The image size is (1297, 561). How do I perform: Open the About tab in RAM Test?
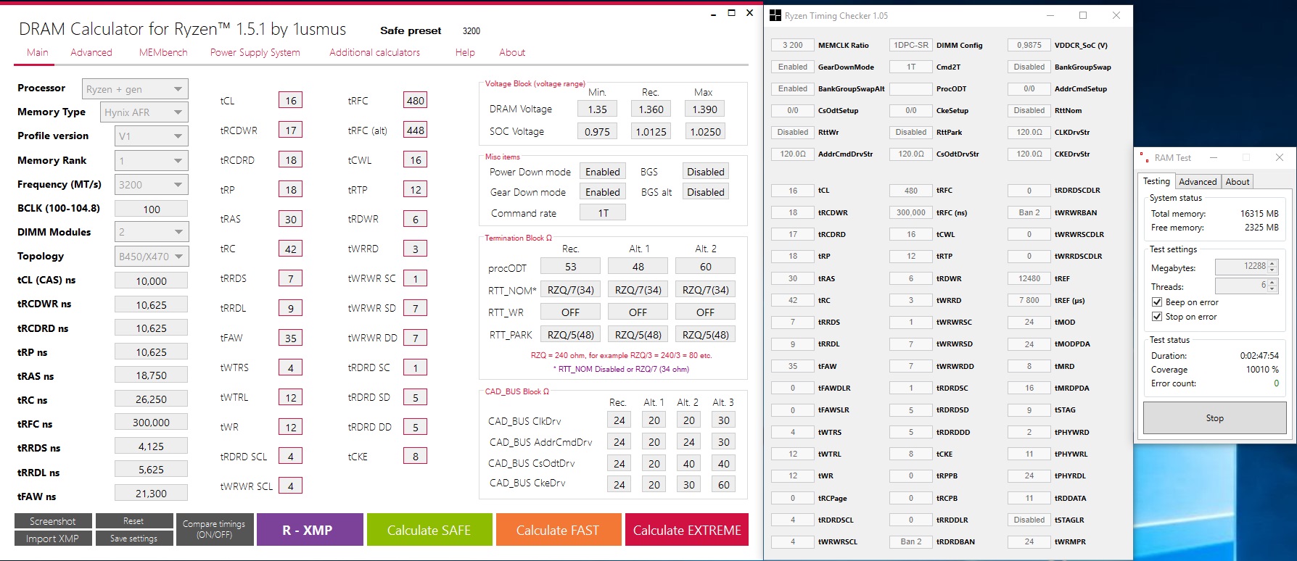pyautogui.click(x=1238, y=182)
